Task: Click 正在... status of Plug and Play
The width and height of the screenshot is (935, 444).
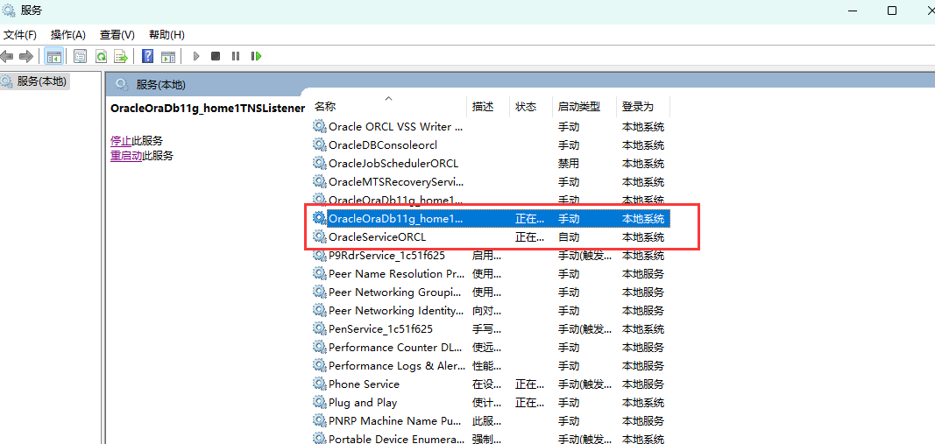Action: click(x=530, y=402)
